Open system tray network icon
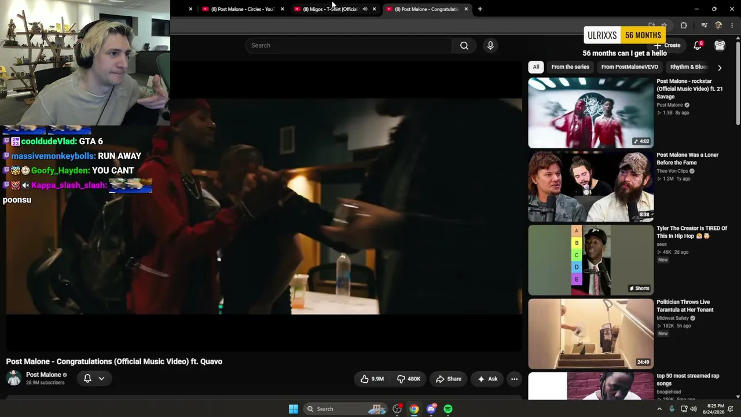This screenshot has height=417, width=741. 684,409
